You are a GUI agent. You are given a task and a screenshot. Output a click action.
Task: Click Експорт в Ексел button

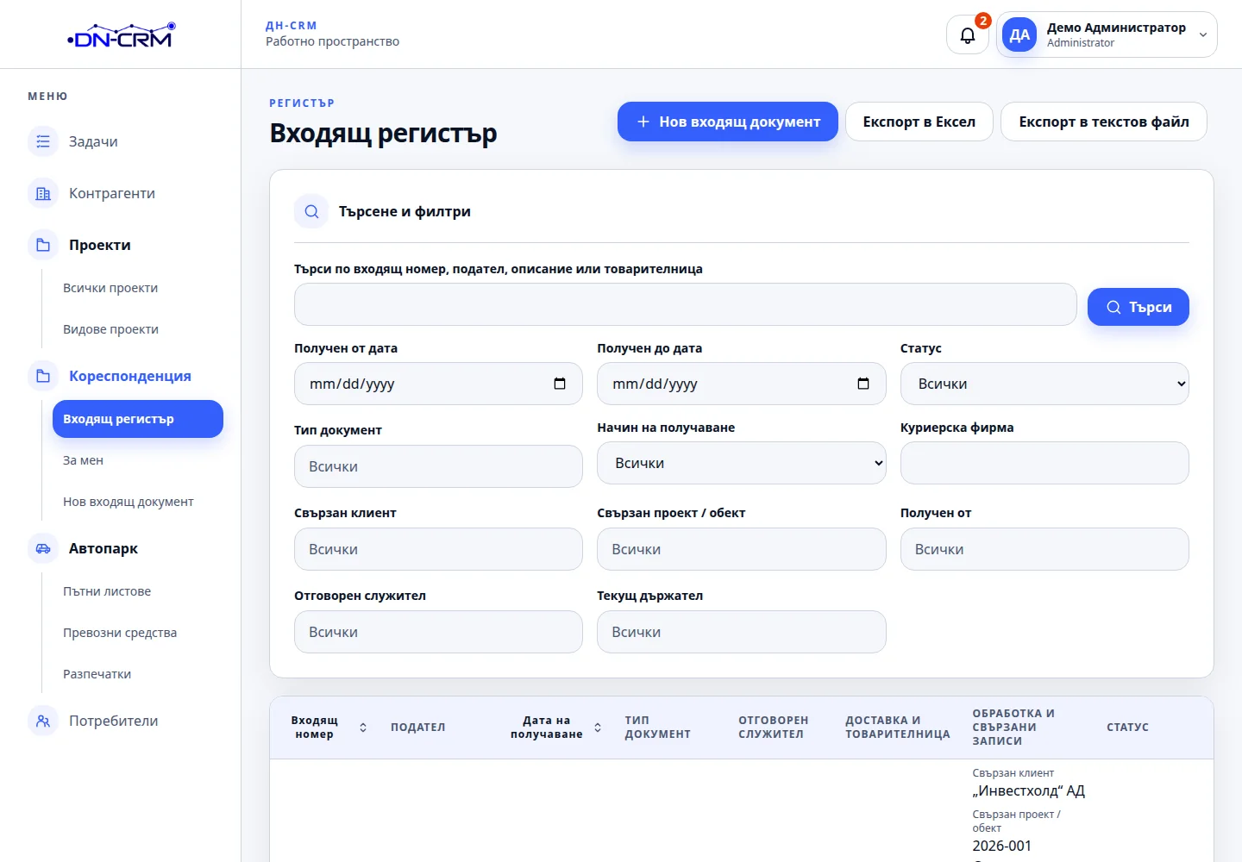(919, 122)
